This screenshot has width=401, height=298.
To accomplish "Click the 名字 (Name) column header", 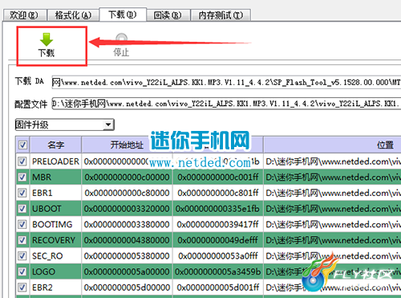I will pos(55,145).
